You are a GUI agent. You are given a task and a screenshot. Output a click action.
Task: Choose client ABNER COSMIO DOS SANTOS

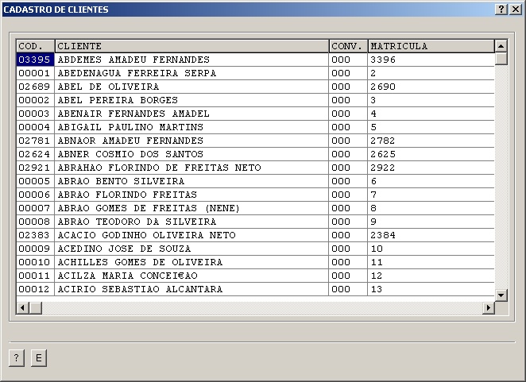130,154
